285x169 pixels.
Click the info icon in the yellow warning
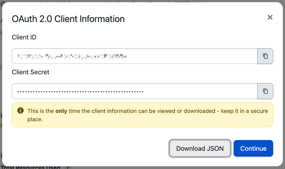click(20, 111)
